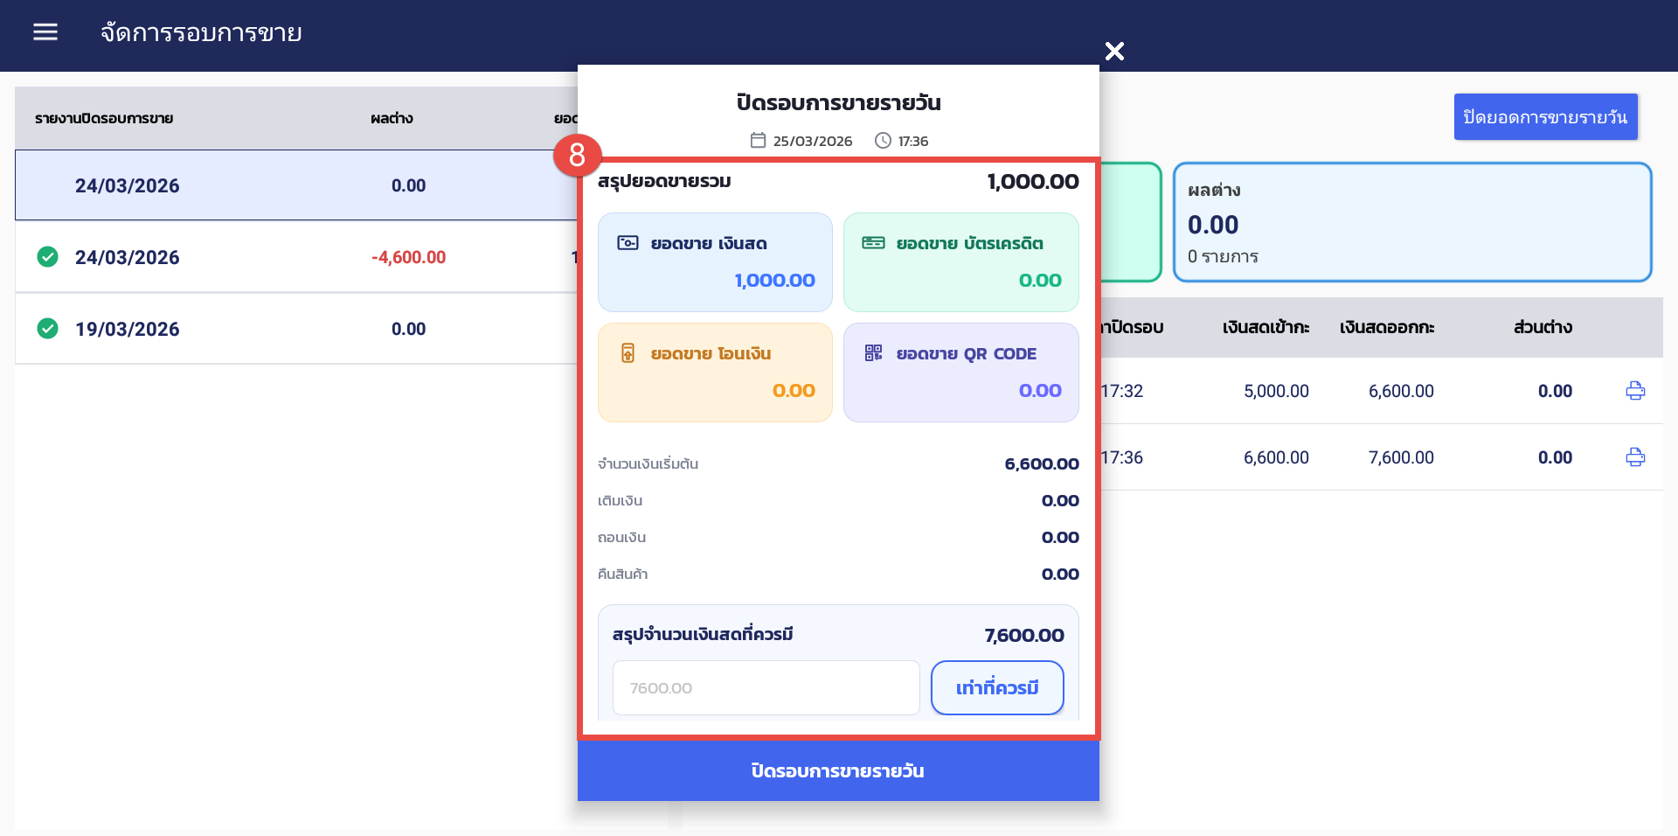This screenshot has width=1678, height=836.
Task: Click the credit card sales icon
Action: [x=873, y=243]
